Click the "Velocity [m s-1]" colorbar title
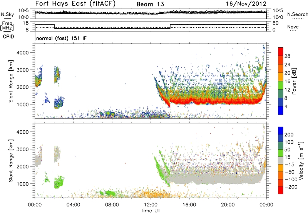The width and height of the screenshot is (308, 213). (x=301, y=160)
